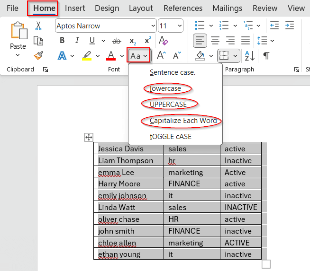Toggle Subscript formatting
The width and height of the screenshot is (310, 271).
(x=133, y=42)
